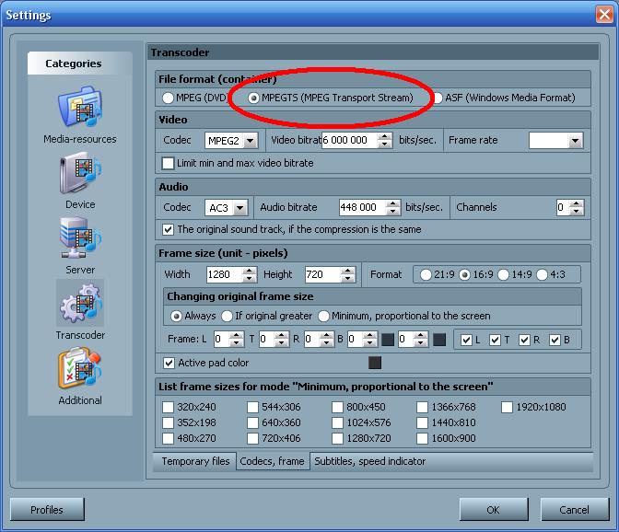Toggle the L frame side checkbox
Image resolution: width=619 pixels, height=532 pixels.
[467, 340]
